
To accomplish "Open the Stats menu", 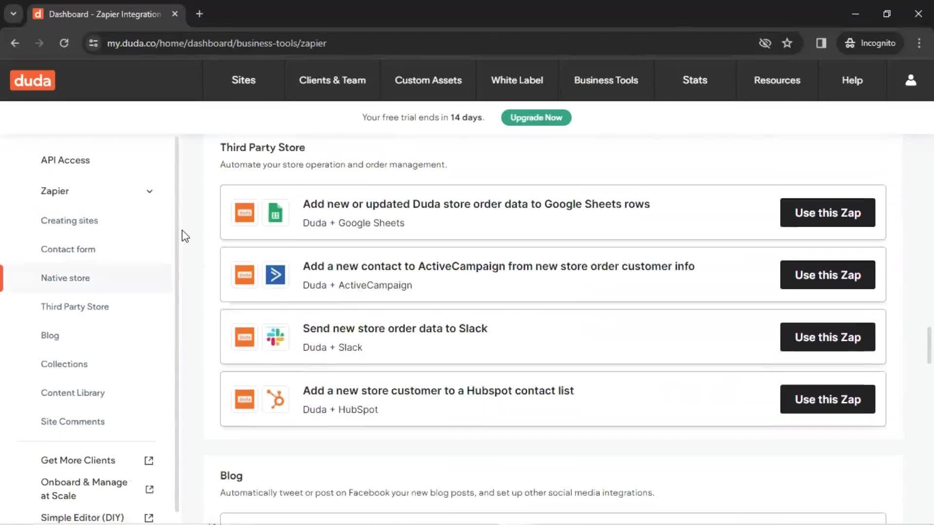I will [695, 80].
